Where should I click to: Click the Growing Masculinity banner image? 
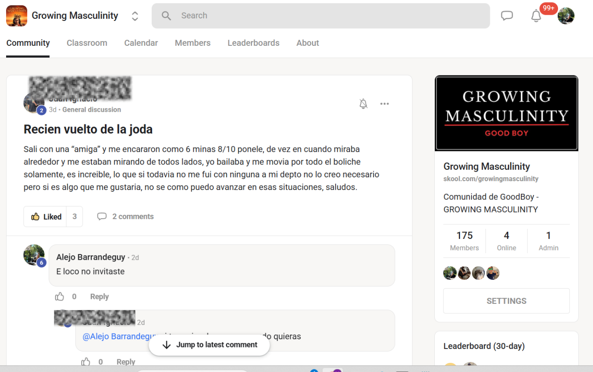(x=506, y=113)
